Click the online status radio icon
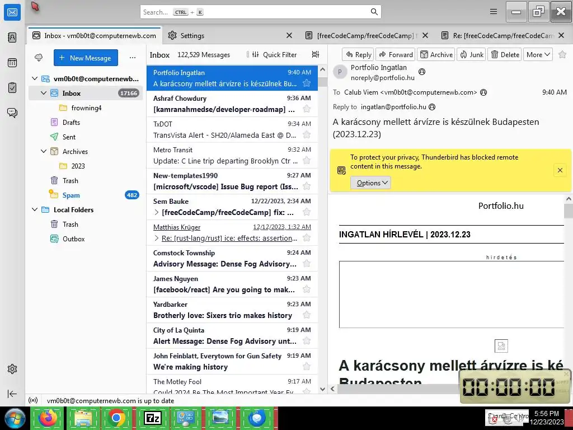573x430 pixels. pyautogui.click(x=33, y=401)
